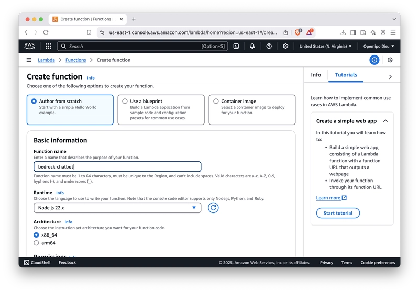Open AWS console settings gear
The height and width of the screenshot is (292, 419).
pos(285,46)
